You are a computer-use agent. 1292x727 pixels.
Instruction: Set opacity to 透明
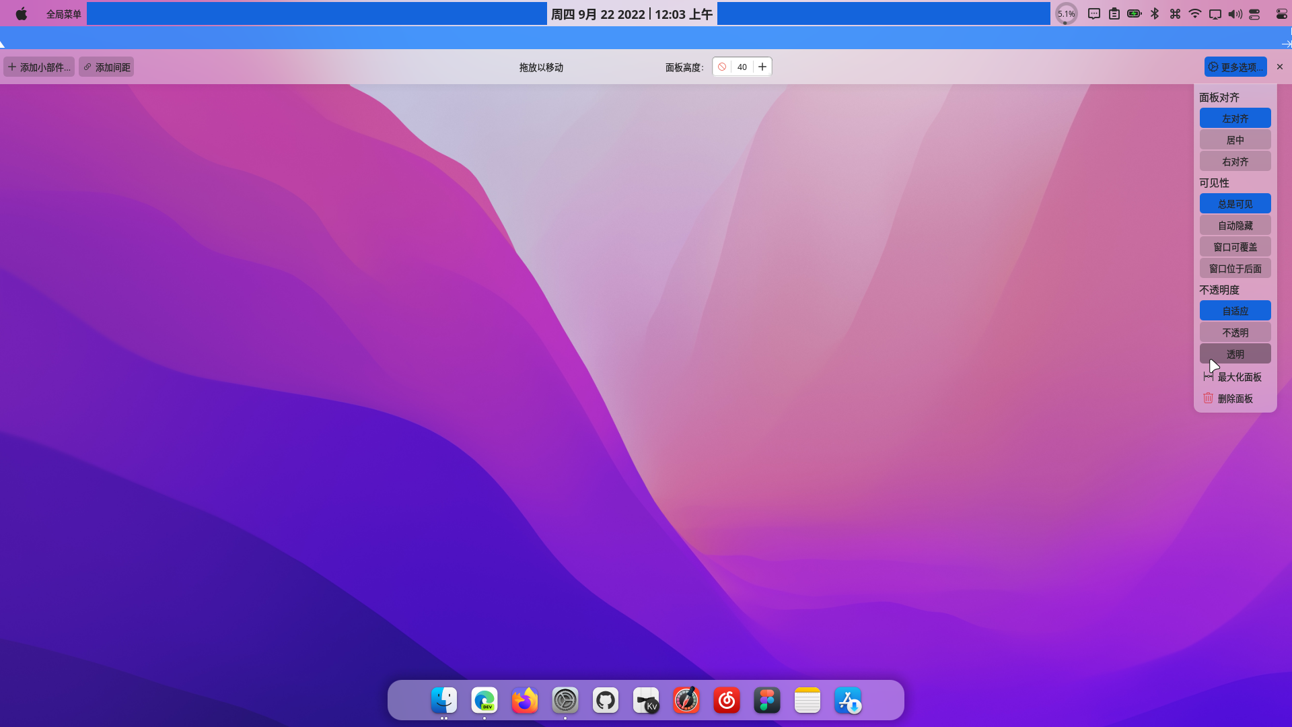coord(1235,353)
